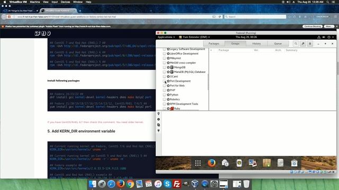Open iTunes from the macOS dock
Screen dimensions: 339x190
158,184
